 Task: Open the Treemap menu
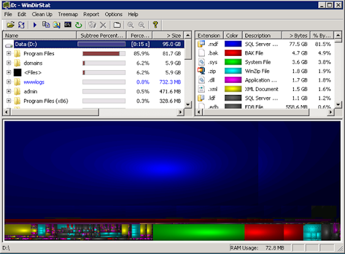68,14
